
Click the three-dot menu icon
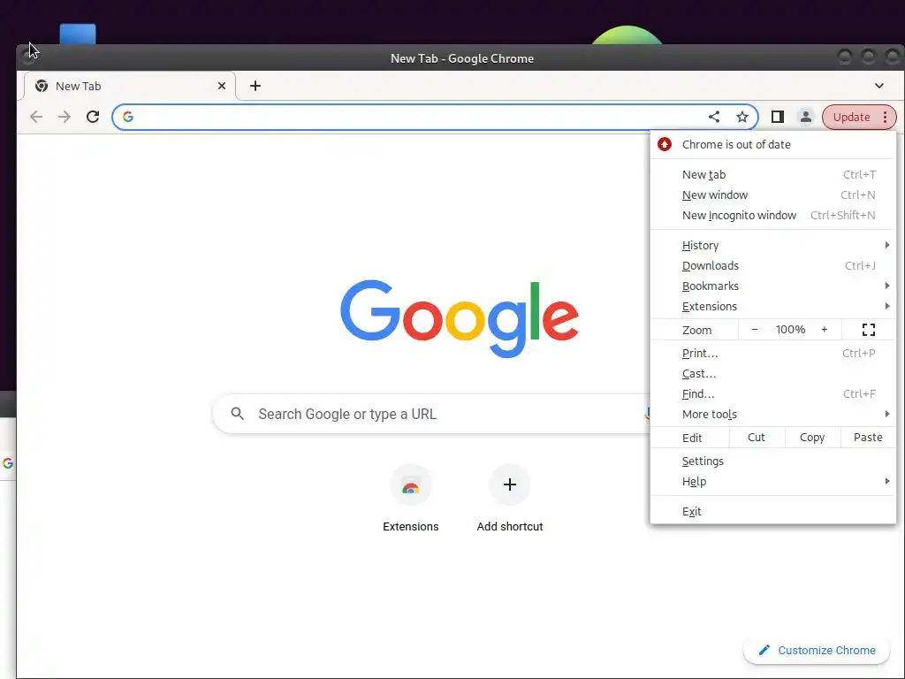click(x=885, y=118)
